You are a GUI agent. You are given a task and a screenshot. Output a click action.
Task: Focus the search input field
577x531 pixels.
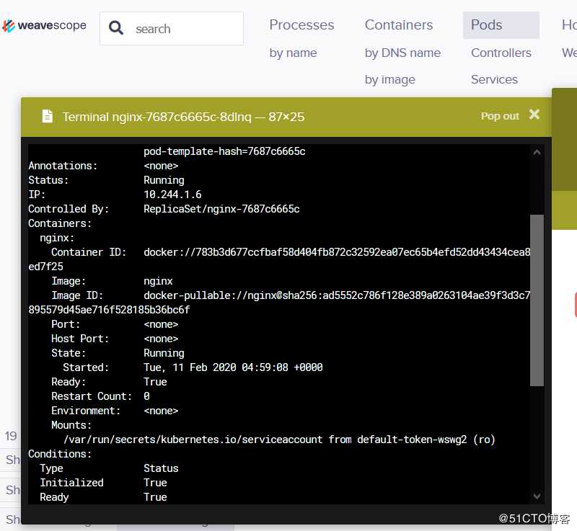point(172,28)
